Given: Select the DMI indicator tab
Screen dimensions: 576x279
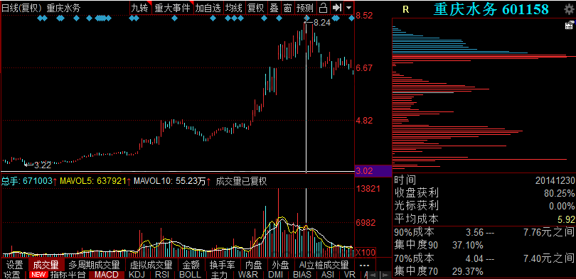Looking at the screenshot, I should [x=275, y=275].
